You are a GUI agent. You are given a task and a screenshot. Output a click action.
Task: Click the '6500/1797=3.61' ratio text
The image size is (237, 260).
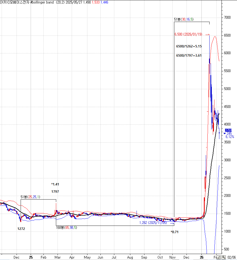[189, 56]
